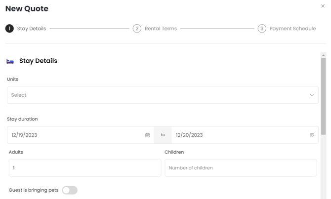Expand the Units dropdown chevron
The width and height of the screenshot is (331, 199).
coord(312,95)
